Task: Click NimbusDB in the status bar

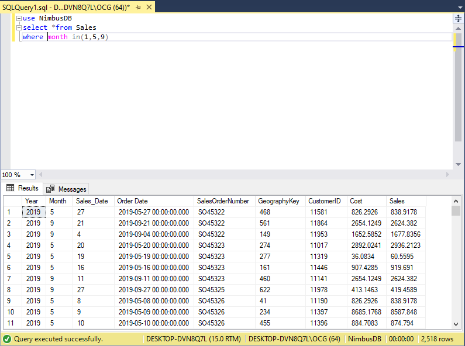Action: click(x=364, y=339)
